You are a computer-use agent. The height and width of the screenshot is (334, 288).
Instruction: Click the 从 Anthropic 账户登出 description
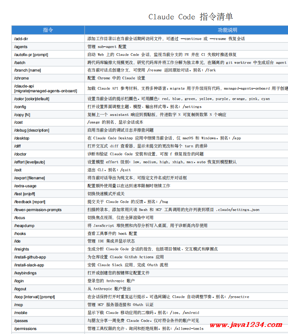tap(109, 289)
